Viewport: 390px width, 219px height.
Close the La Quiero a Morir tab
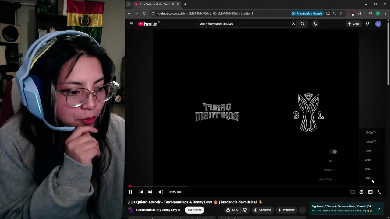click(178, 4)
